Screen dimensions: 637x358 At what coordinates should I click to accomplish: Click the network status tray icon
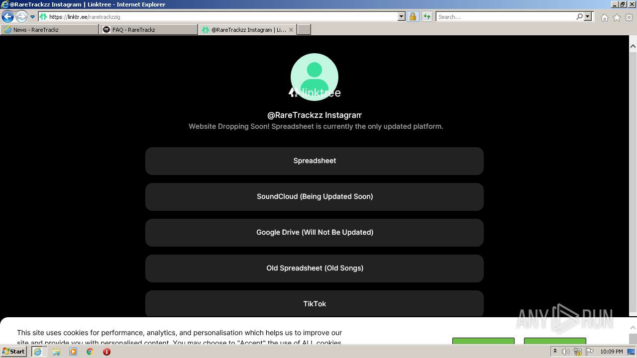click(578, 352)
